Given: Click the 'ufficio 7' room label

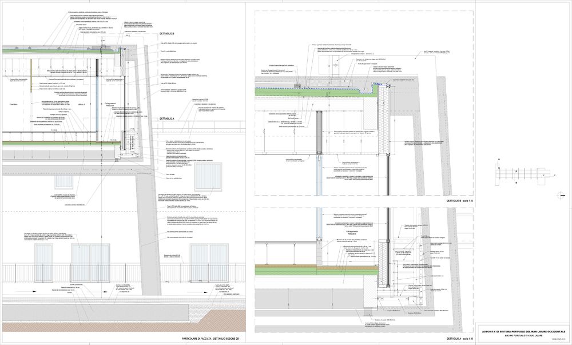Looking at the screenshot, I should (x=81, y=104).
